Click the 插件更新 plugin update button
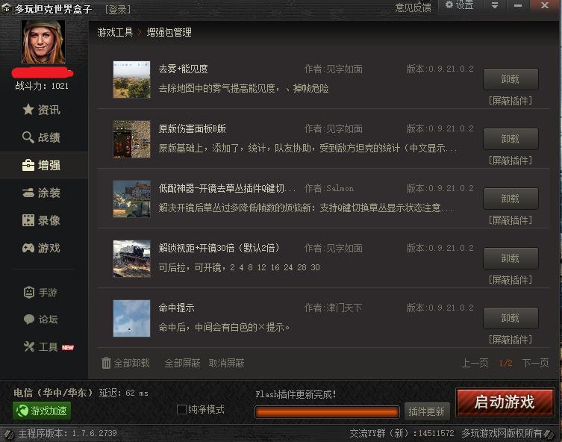This screenshot has height=442, width=562. 426,411
